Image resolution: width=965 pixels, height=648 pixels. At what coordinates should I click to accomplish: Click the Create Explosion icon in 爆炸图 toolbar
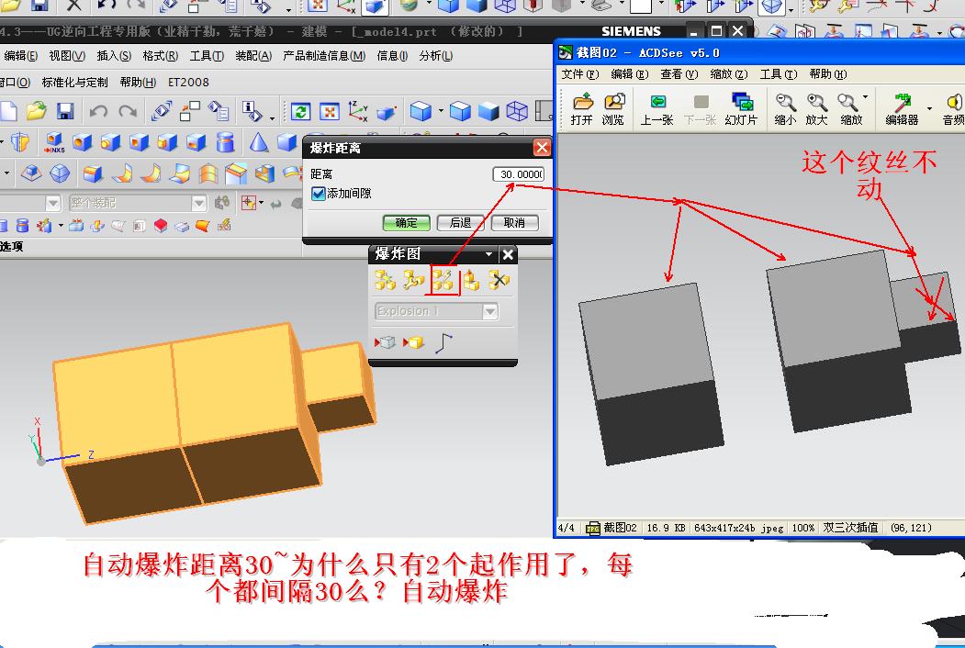(386, 281)
